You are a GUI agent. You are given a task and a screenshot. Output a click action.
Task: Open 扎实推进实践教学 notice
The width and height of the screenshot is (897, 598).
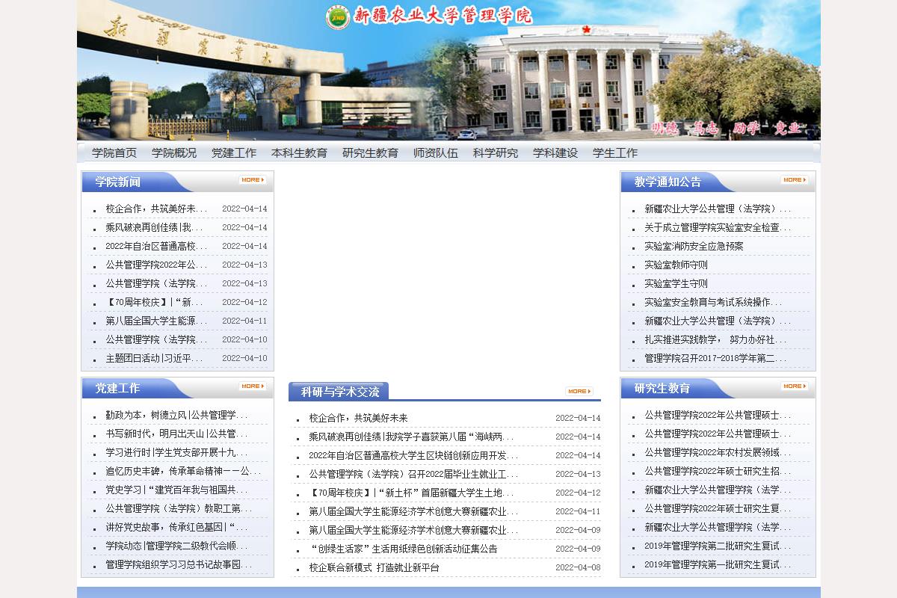(x=715, y=339)
